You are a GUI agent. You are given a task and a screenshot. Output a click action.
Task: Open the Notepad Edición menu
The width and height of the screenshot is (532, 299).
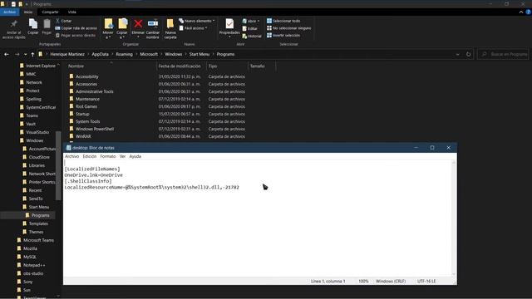90,156
